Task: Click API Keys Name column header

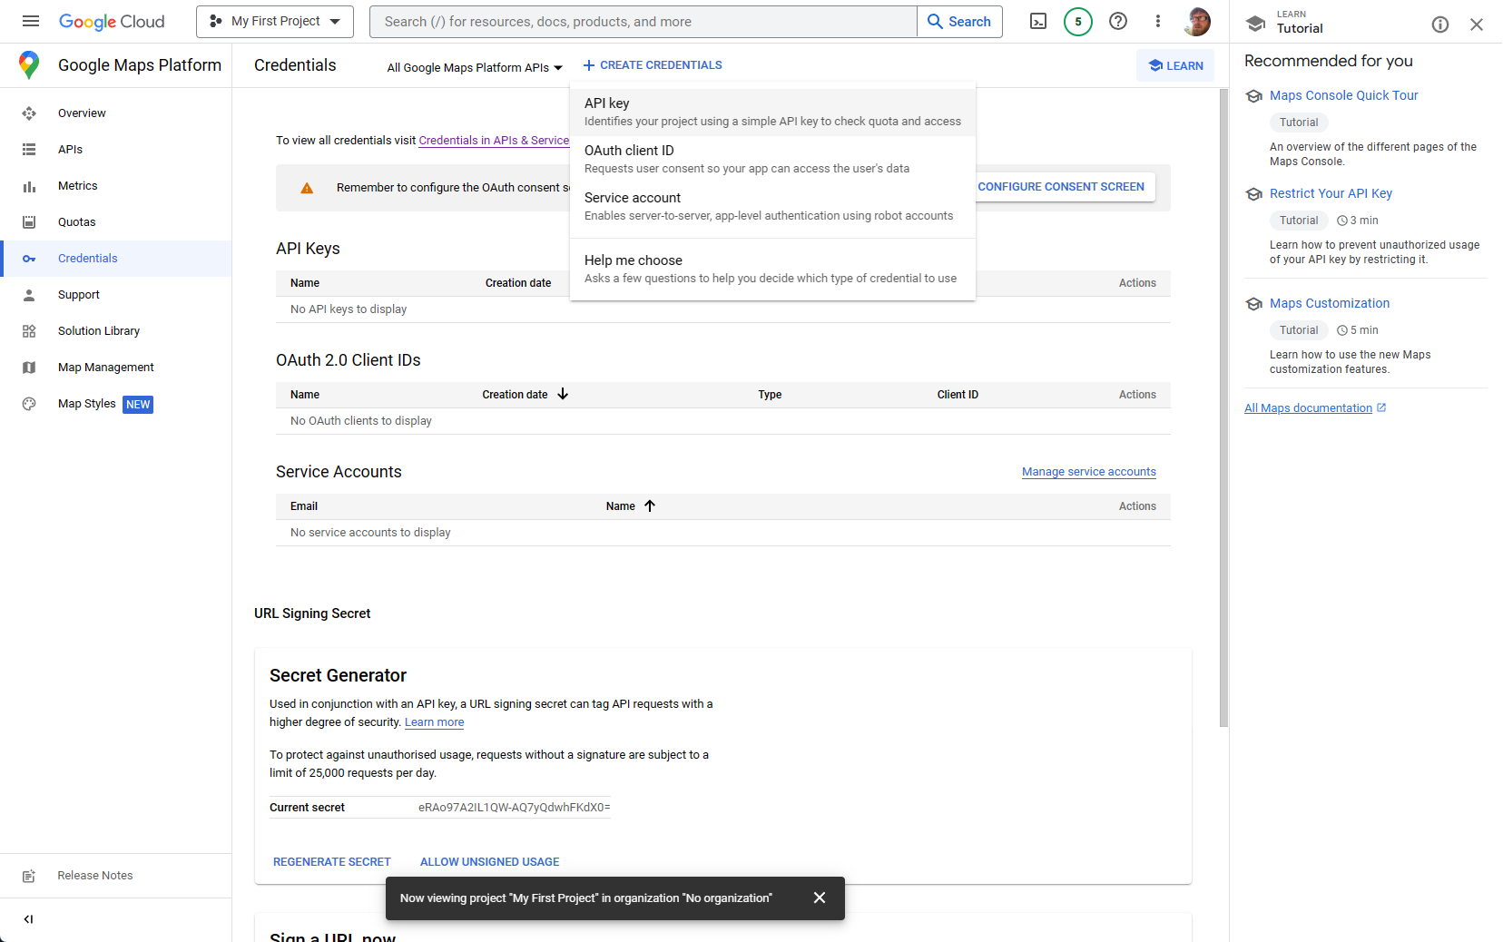Action: point(305,283)
